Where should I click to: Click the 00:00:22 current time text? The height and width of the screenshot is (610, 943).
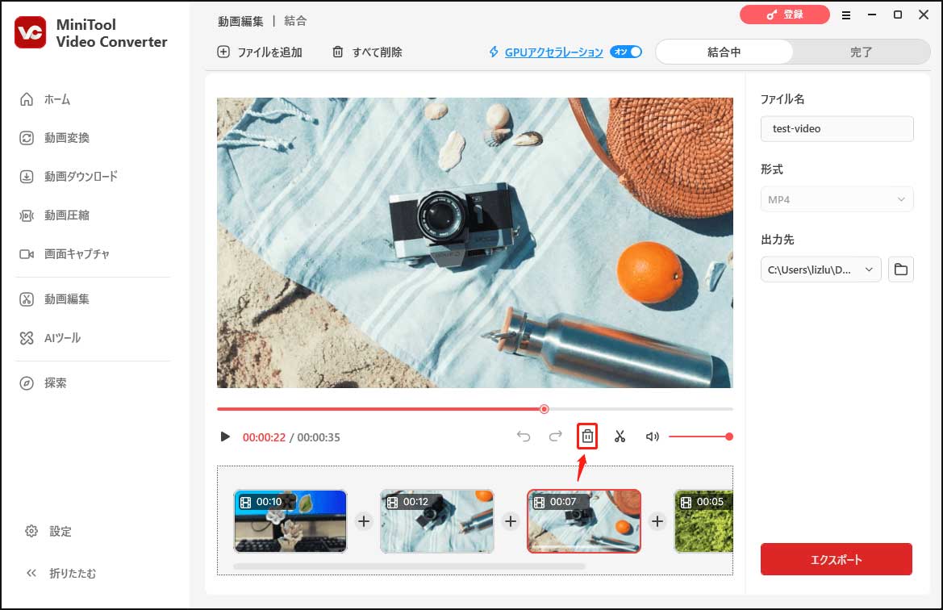click(264, 437)
